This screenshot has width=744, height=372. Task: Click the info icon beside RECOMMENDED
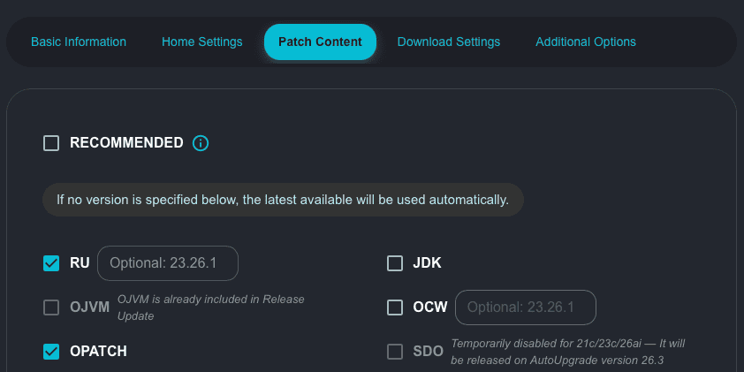[201, 143]
